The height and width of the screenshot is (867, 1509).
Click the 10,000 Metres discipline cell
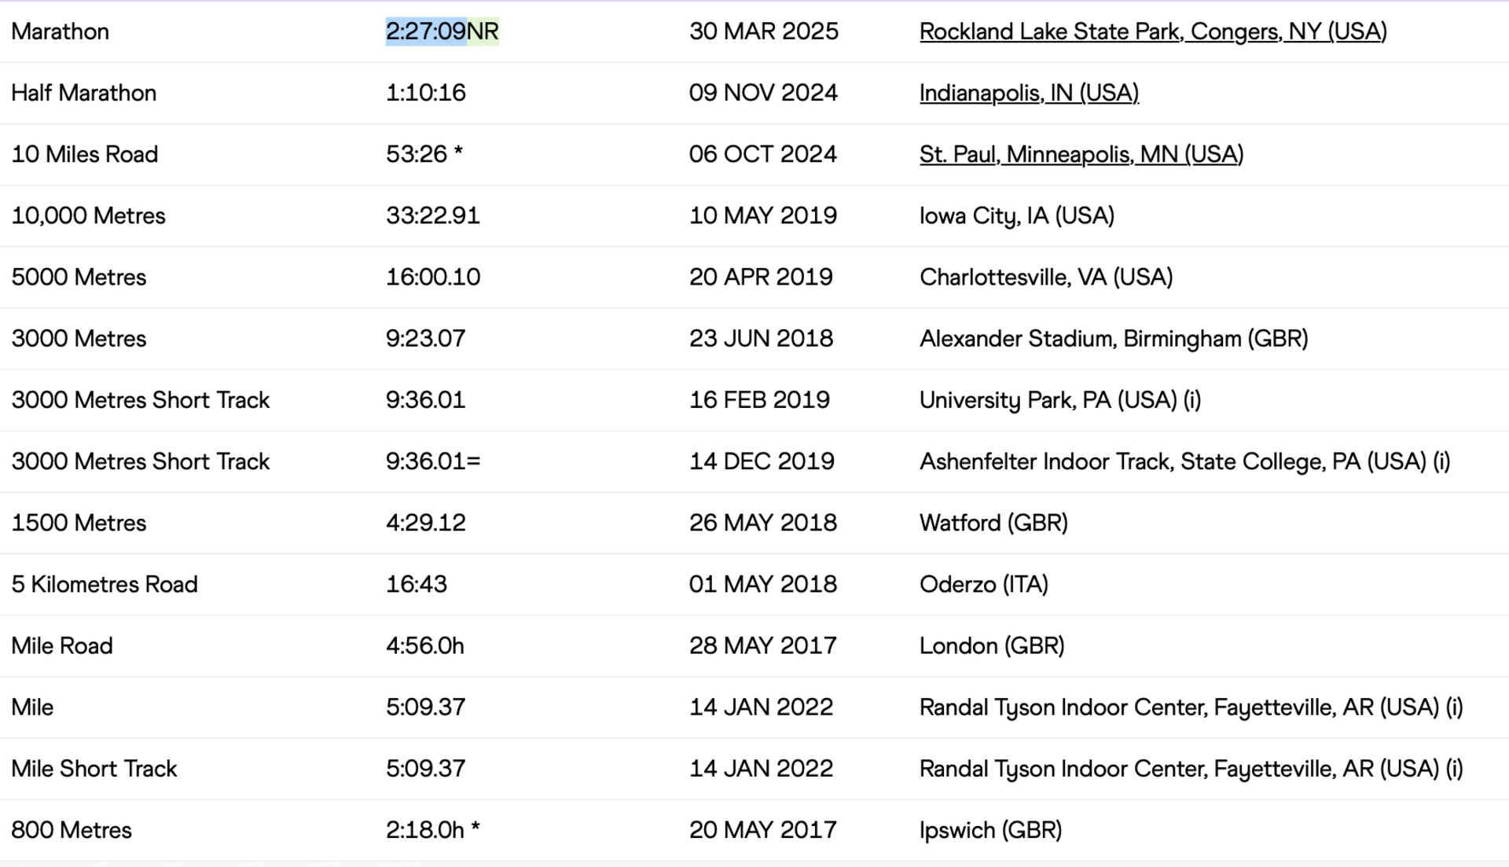pyautogui.click(x=89, y=215)
